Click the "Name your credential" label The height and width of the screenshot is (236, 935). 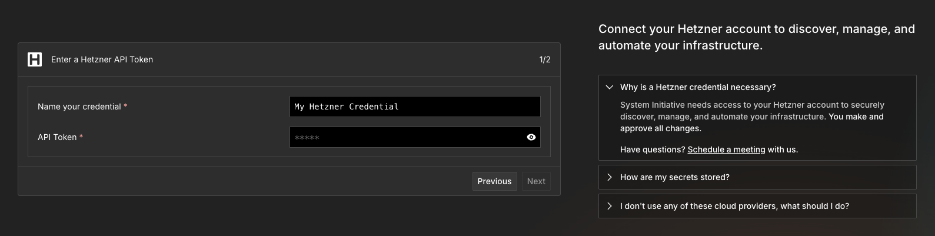coord(79,107)
